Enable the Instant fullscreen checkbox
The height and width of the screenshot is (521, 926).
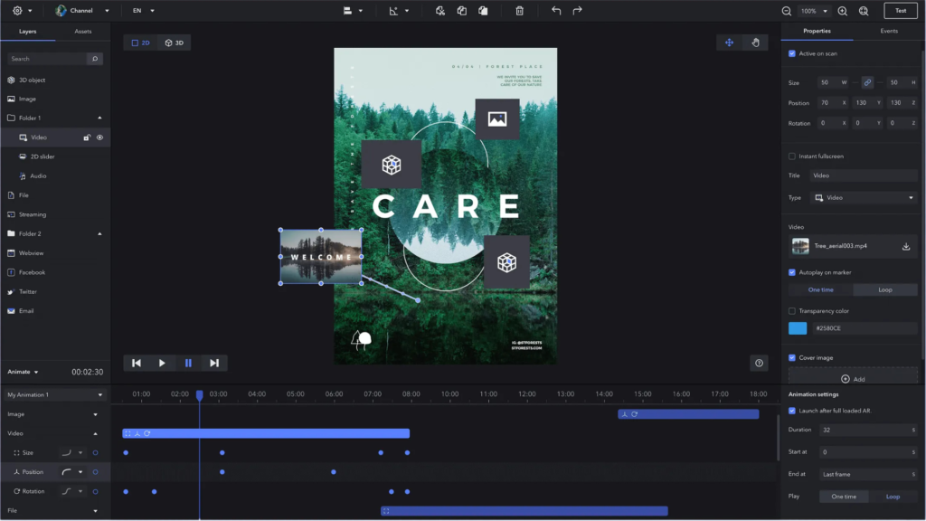click(x=792, y=156)
